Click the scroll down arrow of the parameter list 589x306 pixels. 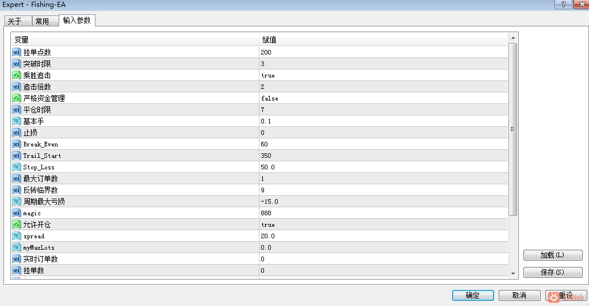513,274
